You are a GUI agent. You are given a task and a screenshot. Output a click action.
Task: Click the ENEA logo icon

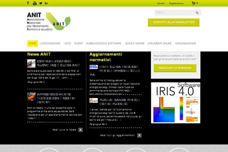(x=93, y=67)
